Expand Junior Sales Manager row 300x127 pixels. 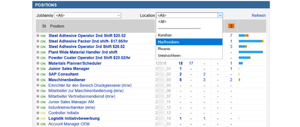point(38,69)
